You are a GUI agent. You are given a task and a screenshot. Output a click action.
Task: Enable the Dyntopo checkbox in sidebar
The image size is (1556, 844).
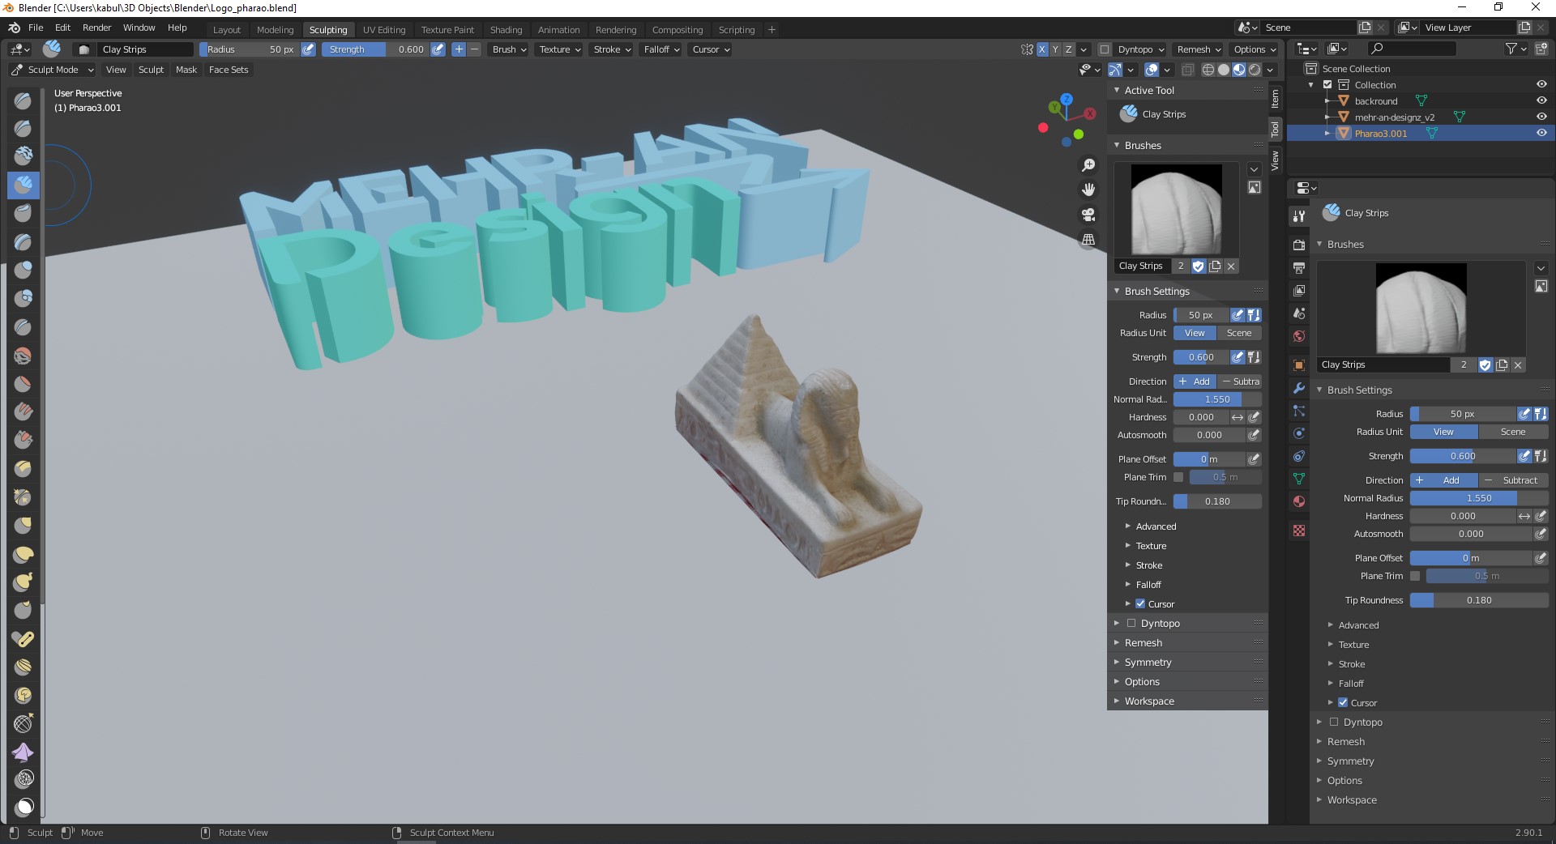1131,624
